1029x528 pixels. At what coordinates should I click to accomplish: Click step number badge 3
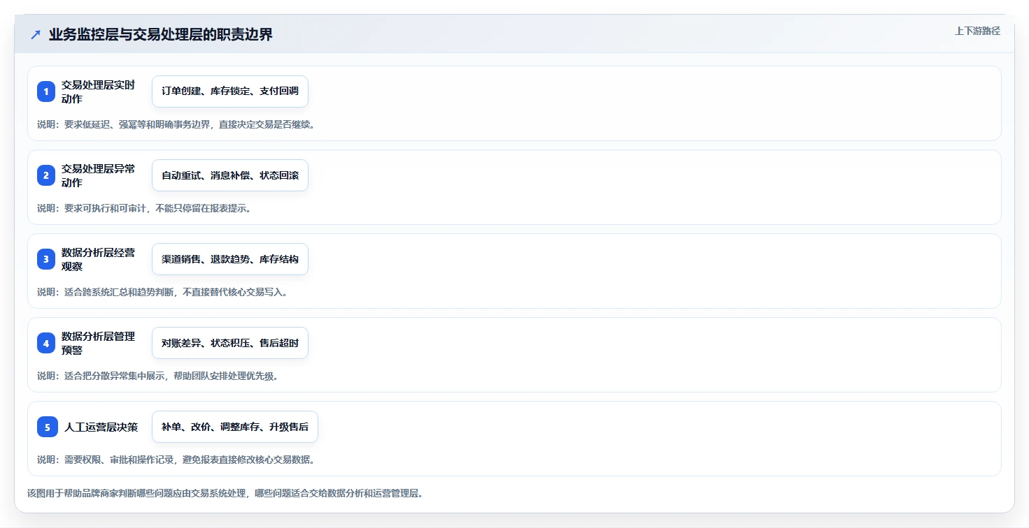46,259
